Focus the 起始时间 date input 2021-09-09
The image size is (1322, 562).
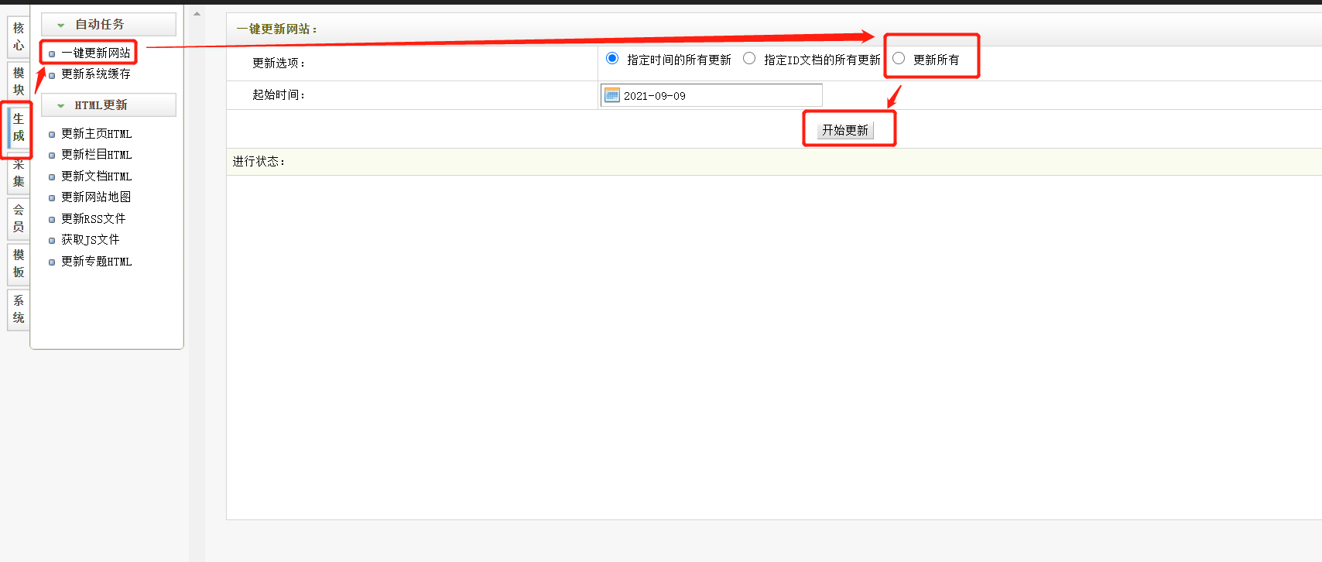[x=711, y=95]
